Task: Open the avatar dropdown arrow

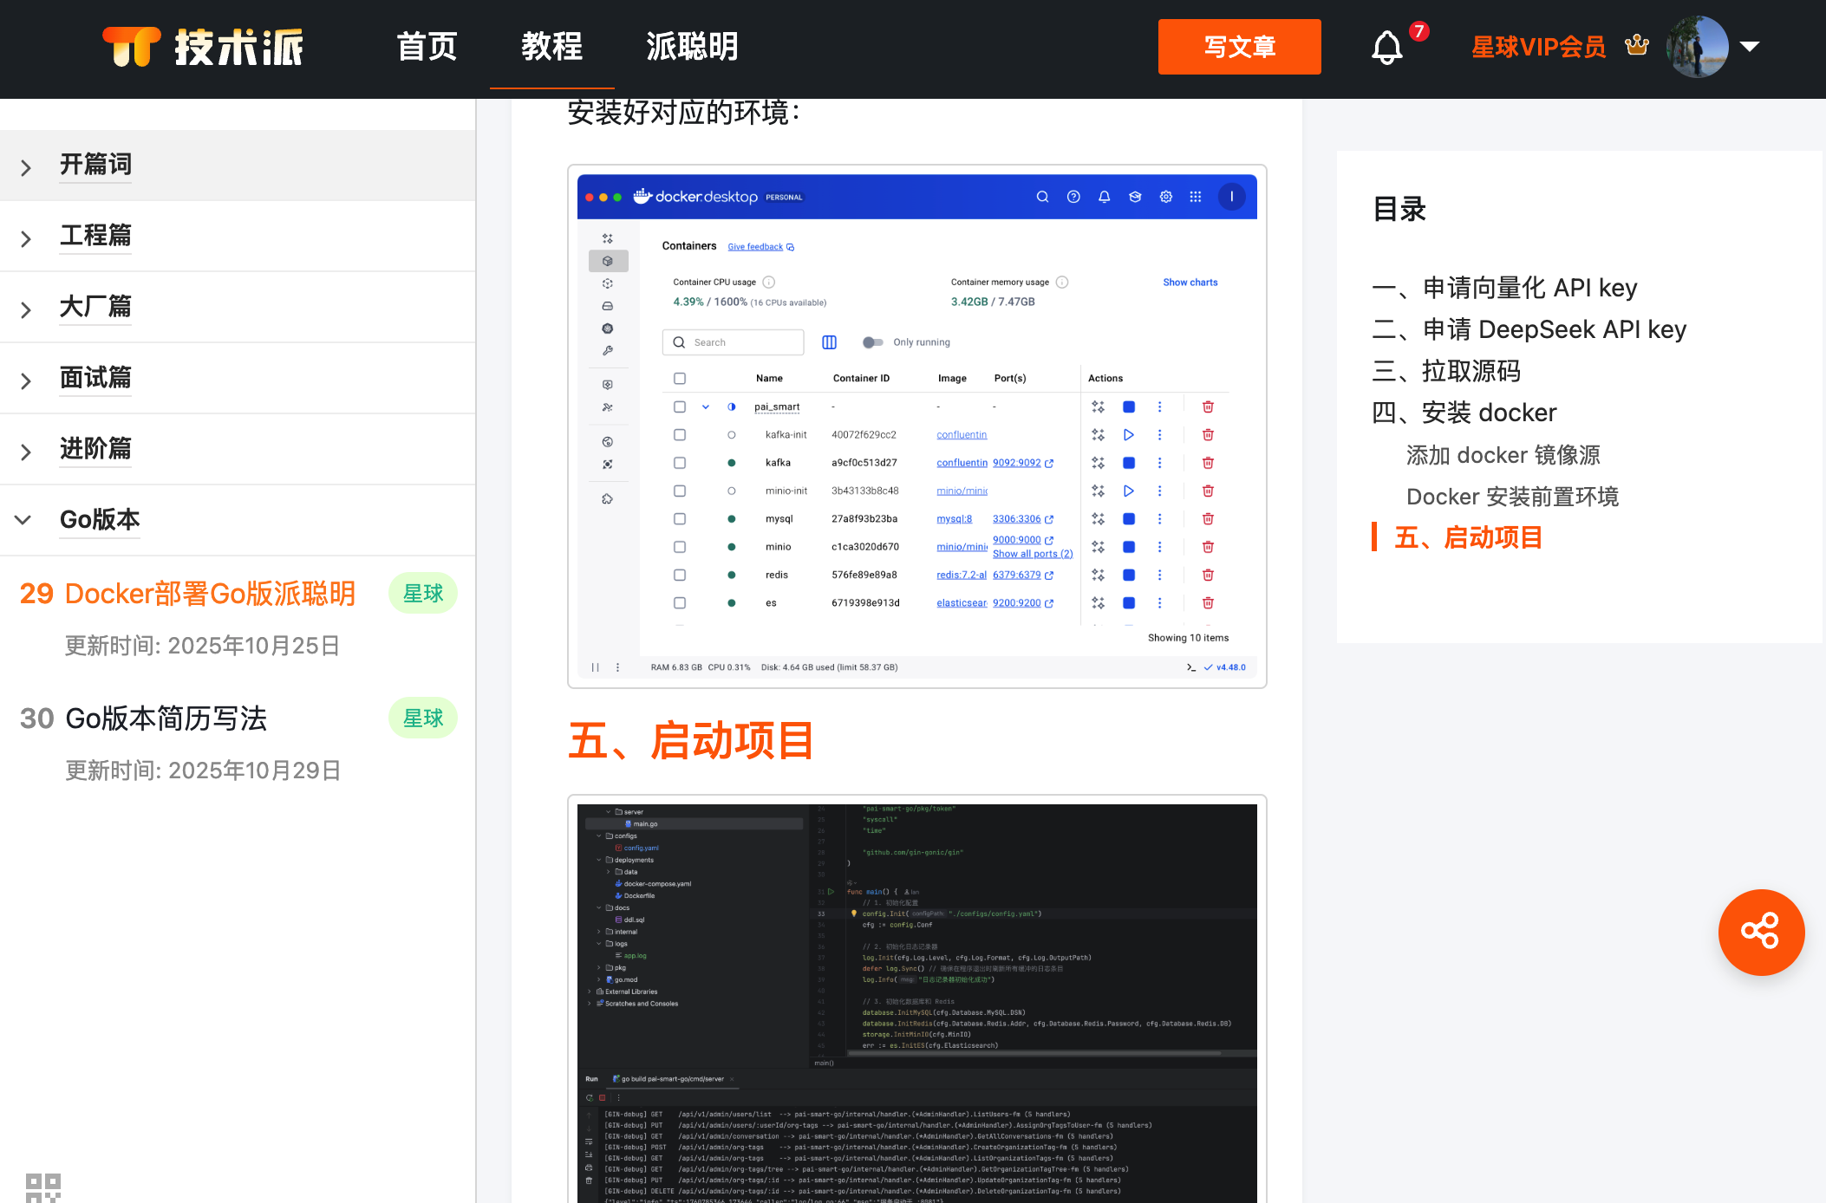Action: (1751, 47)
